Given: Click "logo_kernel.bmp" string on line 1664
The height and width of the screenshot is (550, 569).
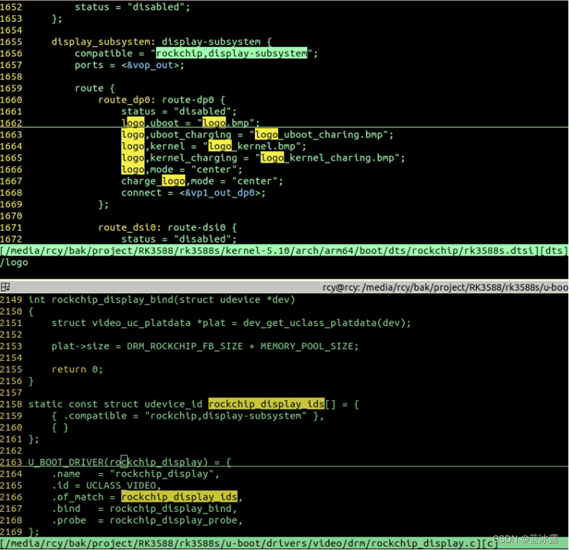Looking at the screenshot, I should 252,147.
